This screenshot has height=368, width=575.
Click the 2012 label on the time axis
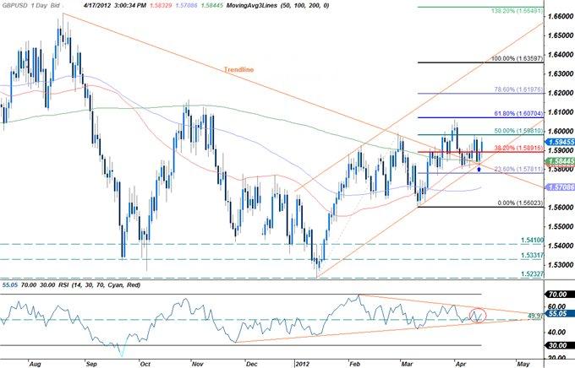303,364
